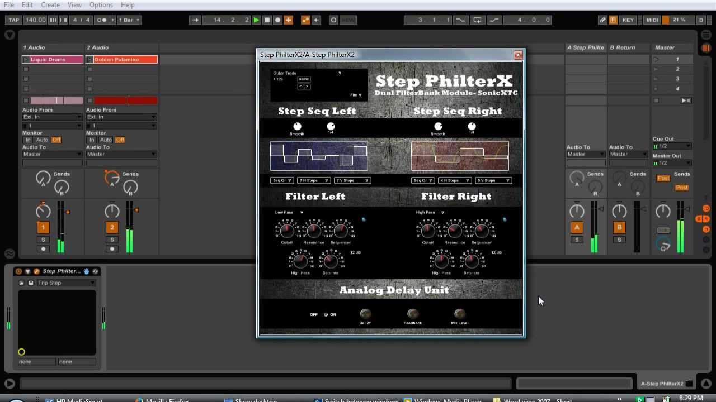Click the Filter Right Resonance knob

[x=454, y=230]
